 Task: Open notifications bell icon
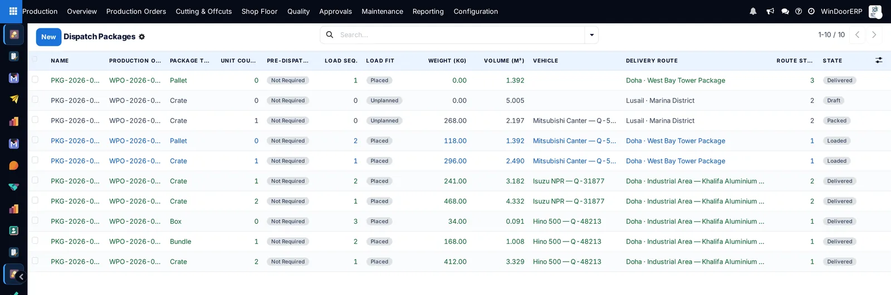(x=753, y=11)
